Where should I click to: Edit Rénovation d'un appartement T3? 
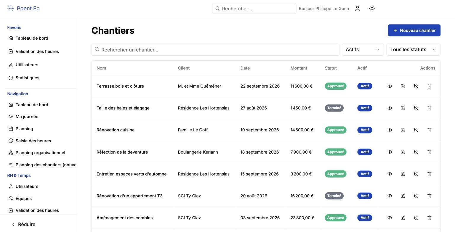403,196
